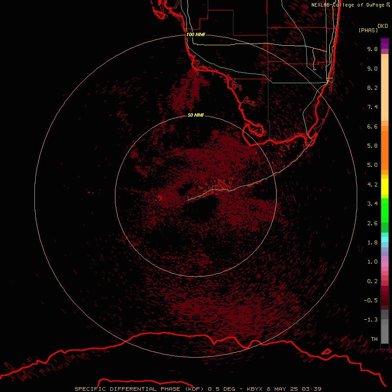Click the 4.2 value on the color scale

tap(372, 185)
